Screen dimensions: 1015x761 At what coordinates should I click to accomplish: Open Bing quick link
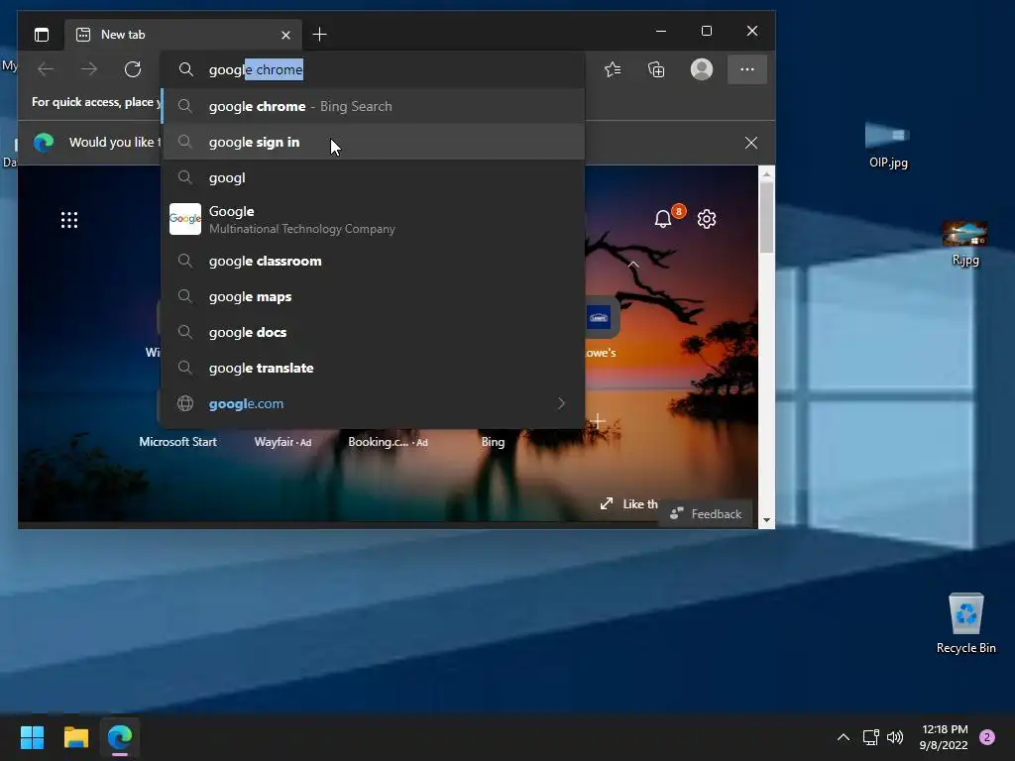pyautogui.click(x=493, y=442)
